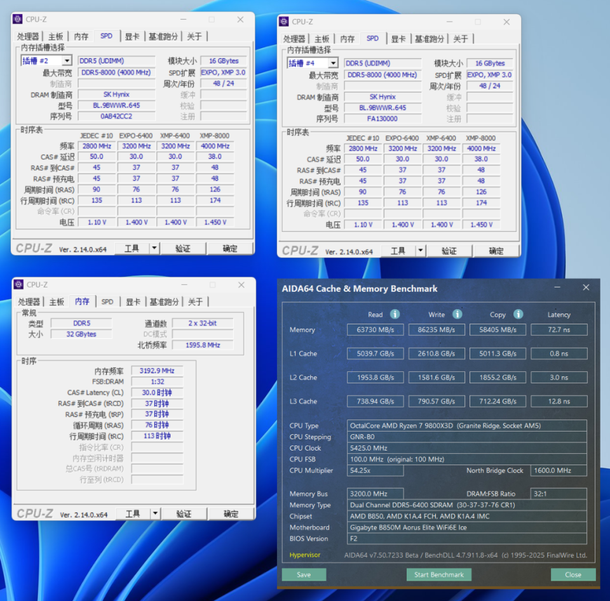
Task: Select the SPD tab in the 32 GBytes CPU-Z window
Action: tap(107, 302)
